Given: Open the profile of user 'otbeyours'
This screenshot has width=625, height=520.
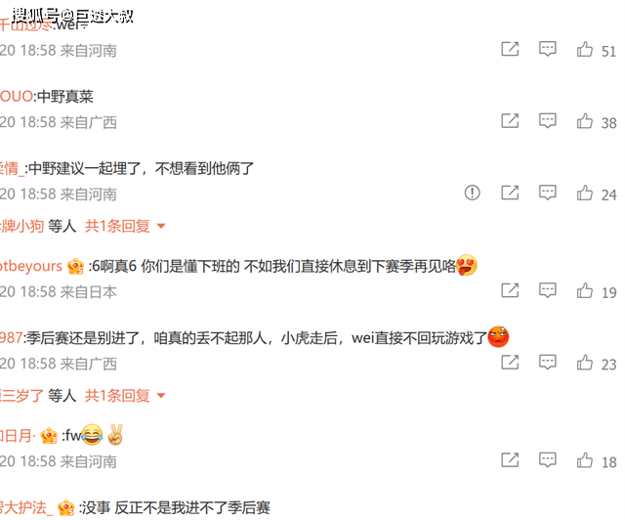Looking at the screenshot, I should (31, 266).
